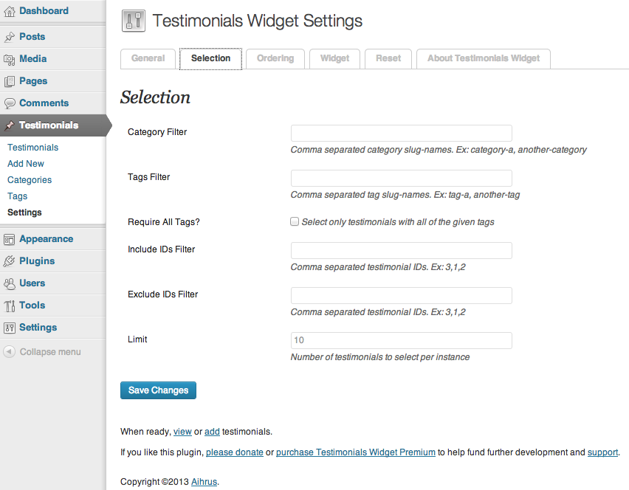Click the Posts pushpin icon

(x=9, y=38)
